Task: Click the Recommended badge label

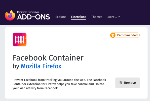Action: pos(127,35)
